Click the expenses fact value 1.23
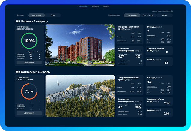191x131 pixels. pos(168,39)
